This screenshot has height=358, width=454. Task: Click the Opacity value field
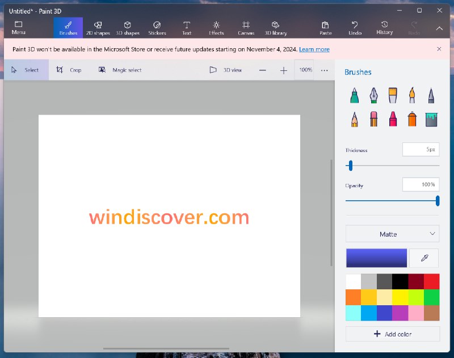click(x=421, y=184)
